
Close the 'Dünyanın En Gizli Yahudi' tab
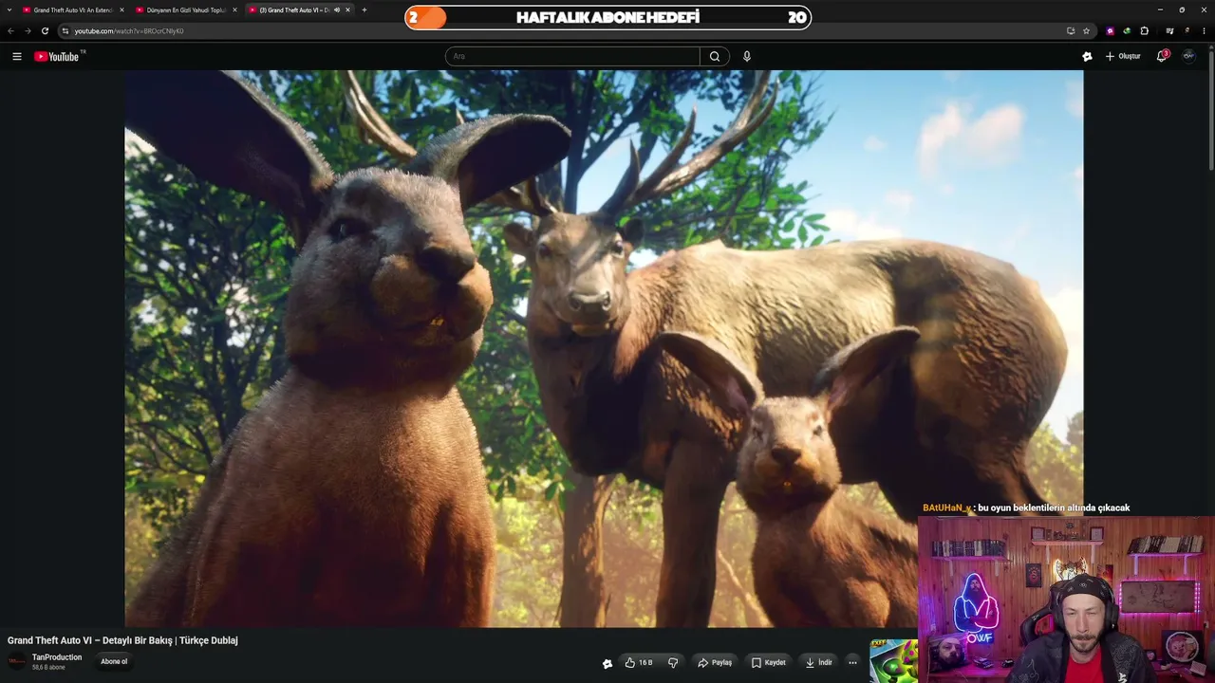pos(234,9)
